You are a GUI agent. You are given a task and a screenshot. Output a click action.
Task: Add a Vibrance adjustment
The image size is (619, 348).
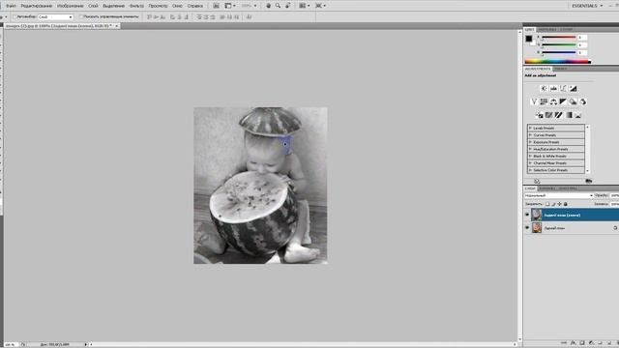pyautogui.click(x=534, y=101)
